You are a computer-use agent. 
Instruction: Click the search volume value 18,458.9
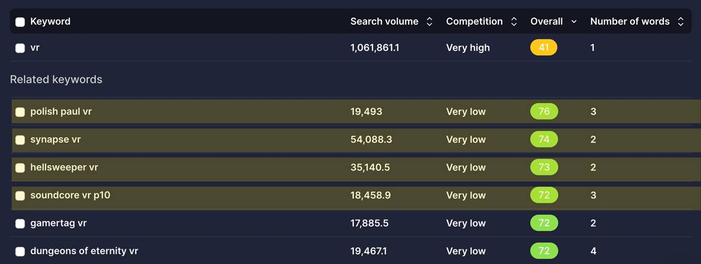point(371,195)
